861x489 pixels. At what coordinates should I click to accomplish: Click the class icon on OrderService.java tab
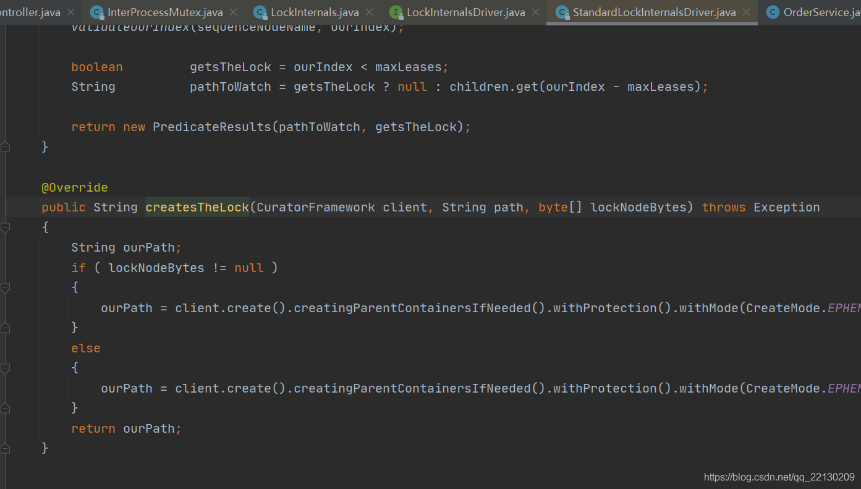point(773,12)
